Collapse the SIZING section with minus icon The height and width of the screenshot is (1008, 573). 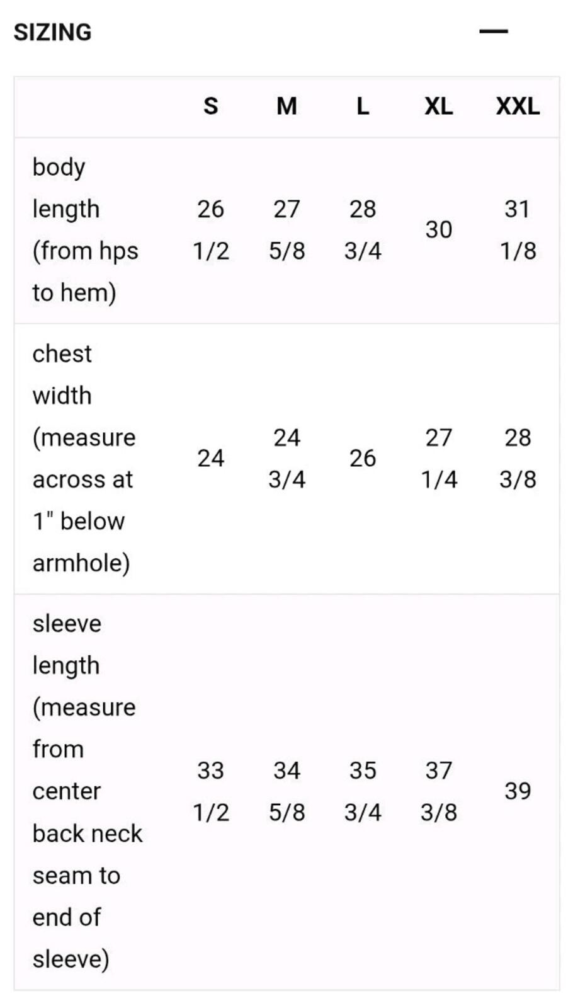tap(493, 31)
